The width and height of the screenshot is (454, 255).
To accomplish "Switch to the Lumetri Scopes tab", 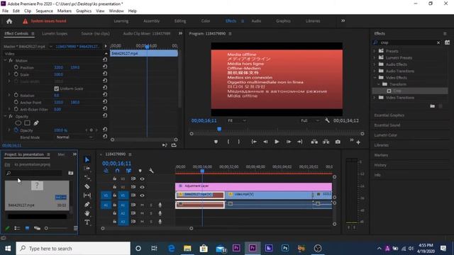I will [55, 33].
